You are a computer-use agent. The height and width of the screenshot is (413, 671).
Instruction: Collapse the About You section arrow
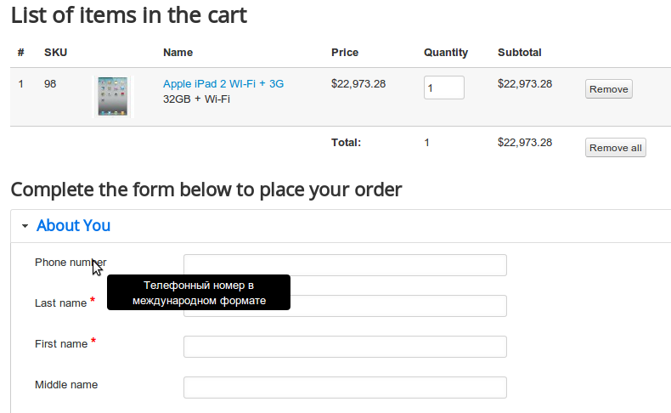click(x=25, y=226)
